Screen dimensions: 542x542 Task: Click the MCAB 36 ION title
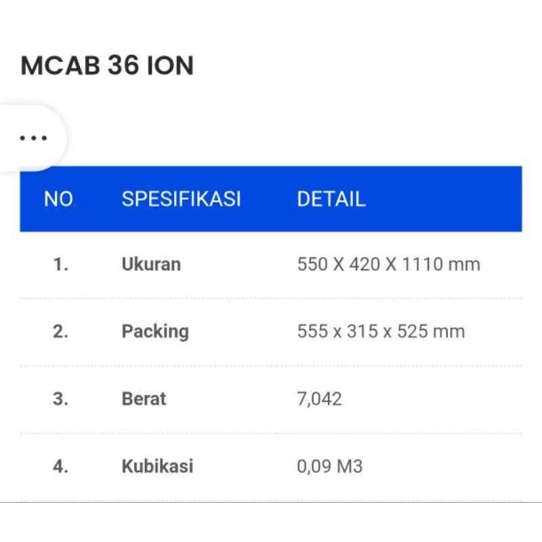click(107, 66)
